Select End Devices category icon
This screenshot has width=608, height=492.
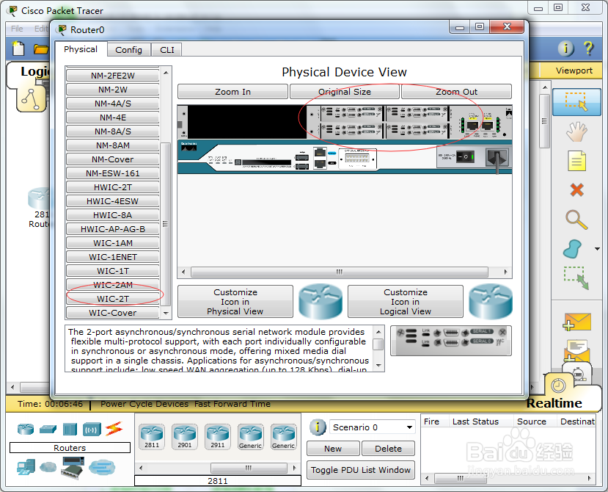tap(26, 467)
